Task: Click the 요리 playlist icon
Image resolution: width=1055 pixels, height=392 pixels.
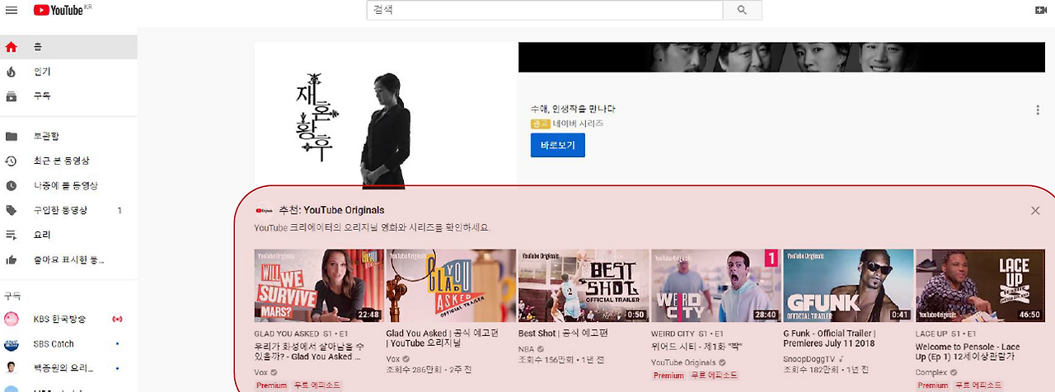Action: pyautogui.click(x=12, y=235)
